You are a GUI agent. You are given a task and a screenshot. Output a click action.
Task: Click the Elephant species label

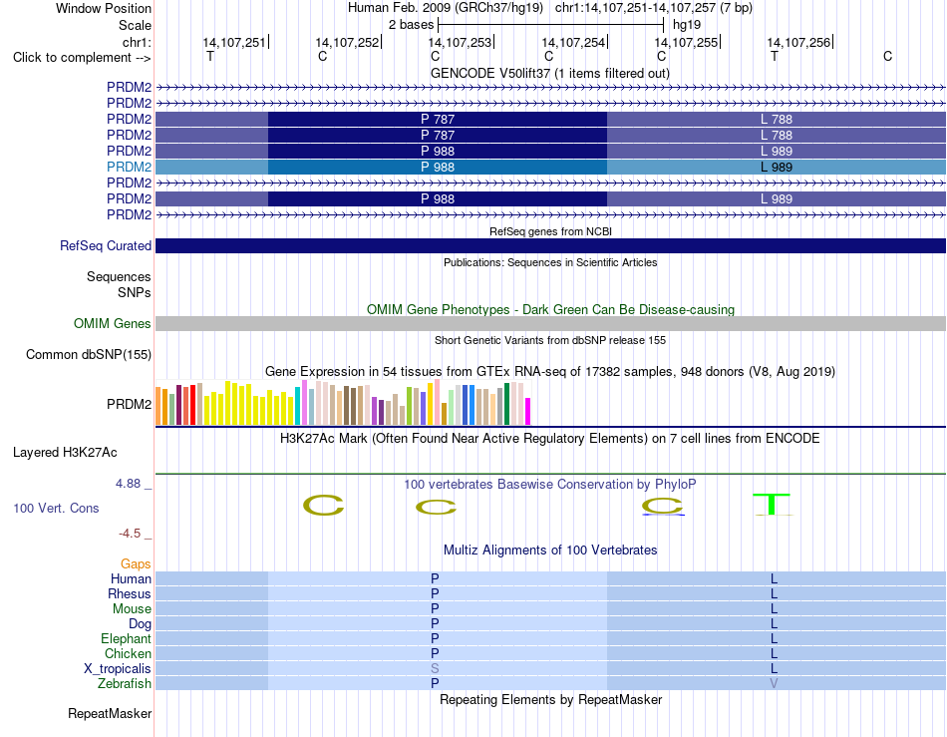(x=126, y=638)
